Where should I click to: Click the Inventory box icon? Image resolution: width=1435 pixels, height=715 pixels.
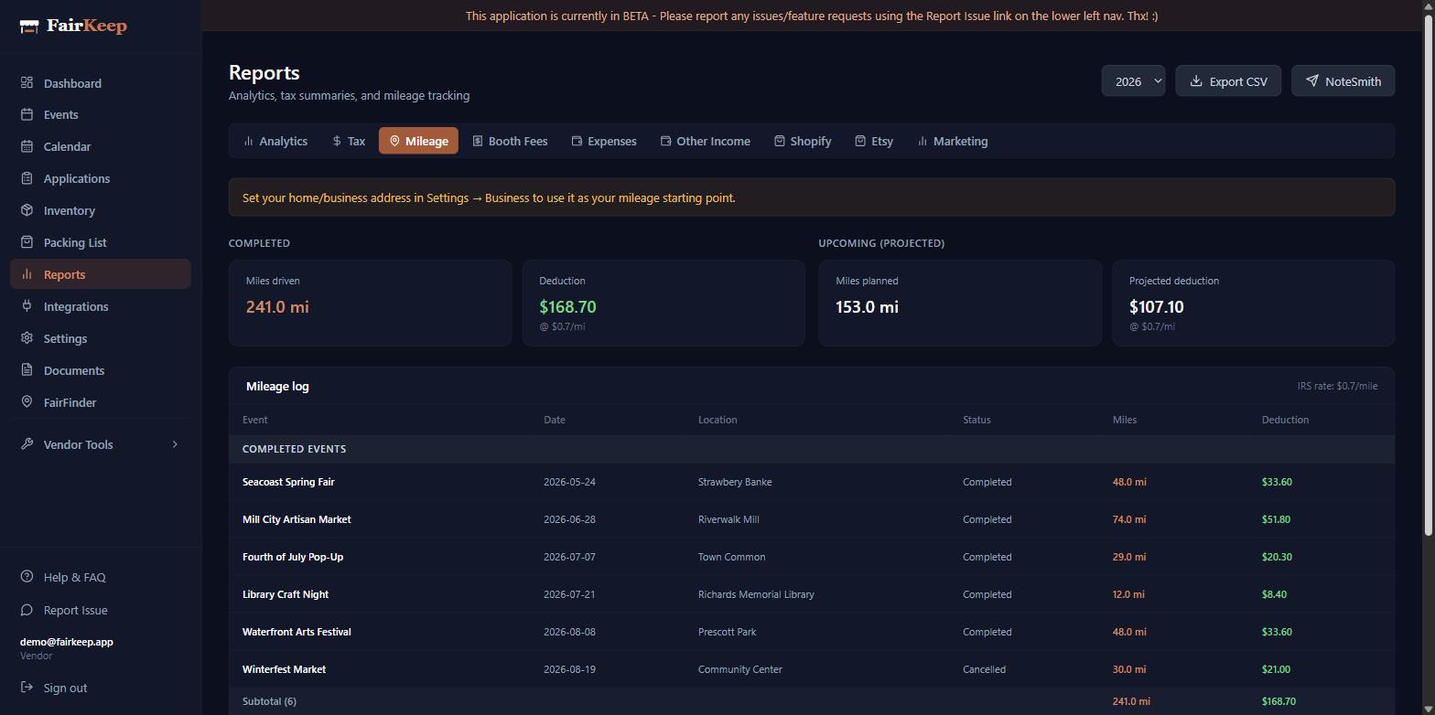click(27, 210)
